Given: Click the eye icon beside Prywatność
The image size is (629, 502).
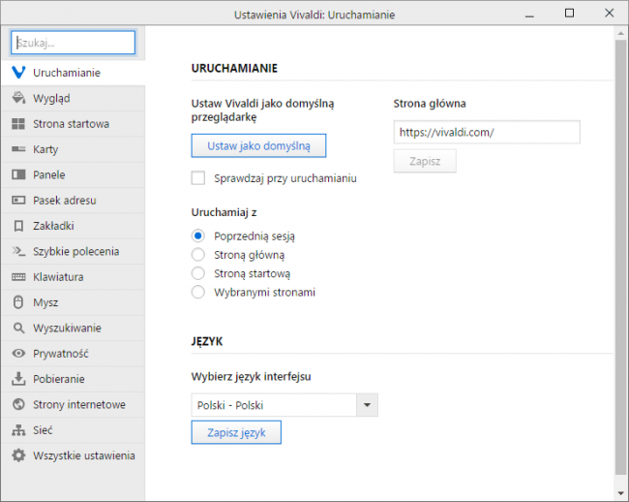Looking at the screenshot, I should click(18, 354).
